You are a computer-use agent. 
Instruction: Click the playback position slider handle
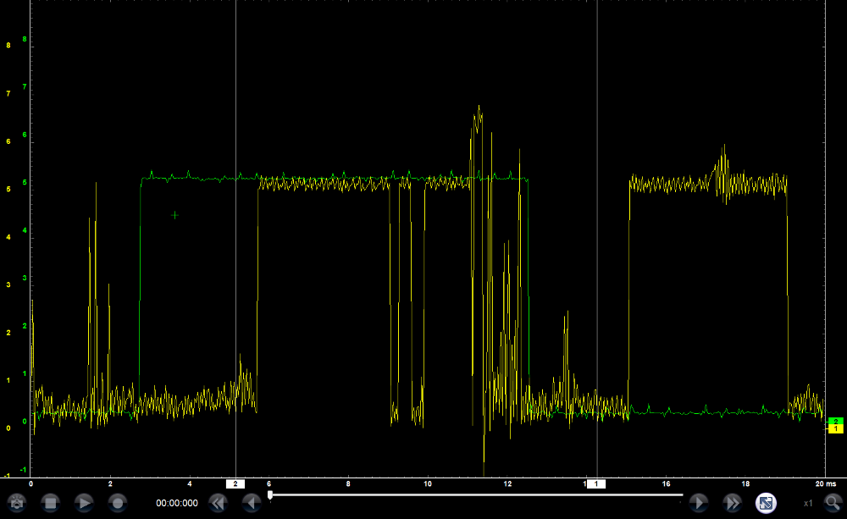coord(270,494)
